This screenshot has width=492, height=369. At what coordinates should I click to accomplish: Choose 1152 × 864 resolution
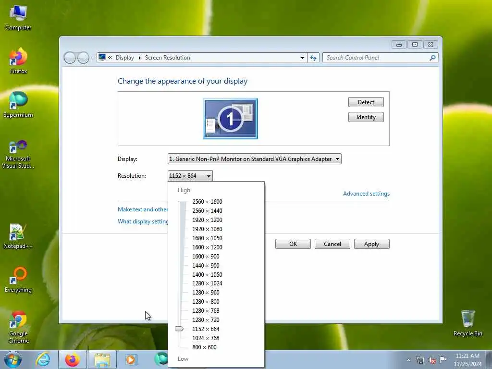pyautogui.click(x=206, y=329)
